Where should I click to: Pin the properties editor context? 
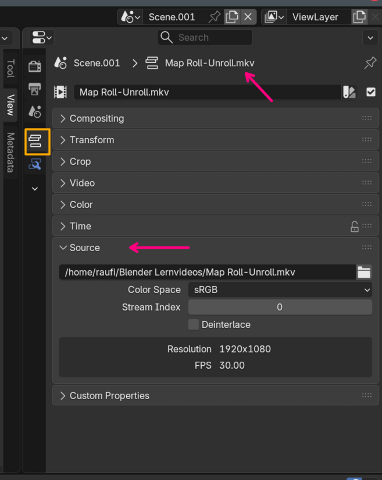click(370, 63)
